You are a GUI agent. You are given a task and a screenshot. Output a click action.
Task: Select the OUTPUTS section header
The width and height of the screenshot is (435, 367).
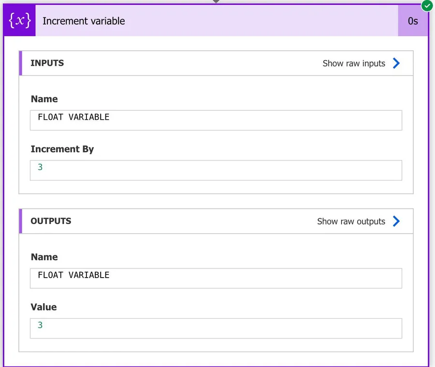click(x=51, y=221)
